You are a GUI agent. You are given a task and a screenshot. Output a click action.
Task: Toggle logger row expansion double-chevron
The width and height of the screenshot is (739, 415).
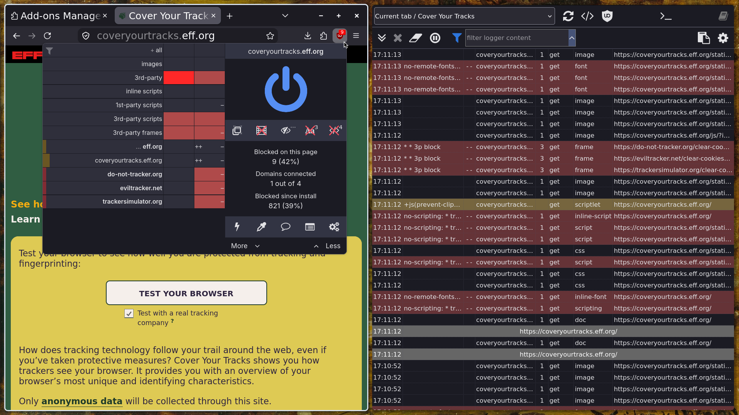tap(381, 38)
